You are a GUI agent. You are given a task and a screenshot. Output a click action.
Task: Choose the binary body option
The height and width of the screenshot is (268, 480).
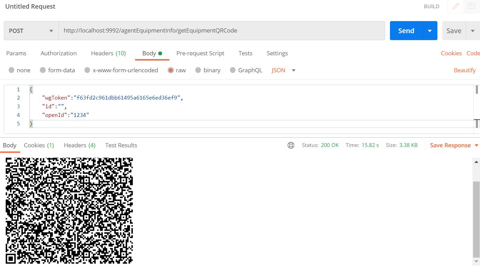[198, 70]
